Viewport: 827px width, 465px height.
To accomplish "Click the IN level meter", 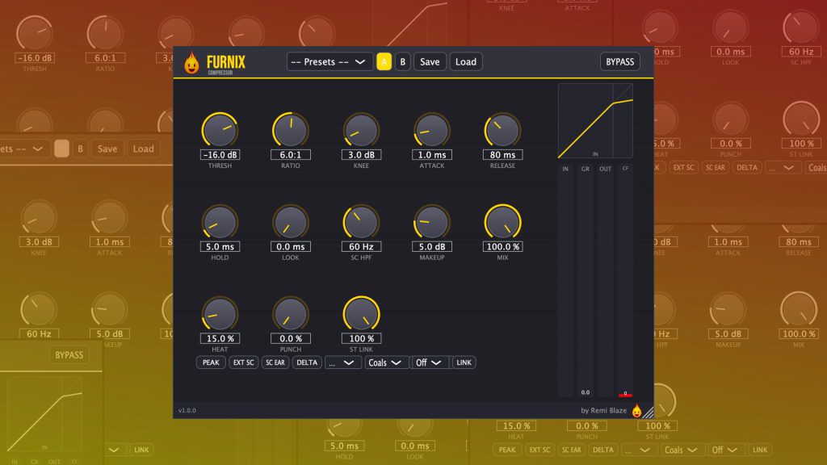I will pos(565,280).
